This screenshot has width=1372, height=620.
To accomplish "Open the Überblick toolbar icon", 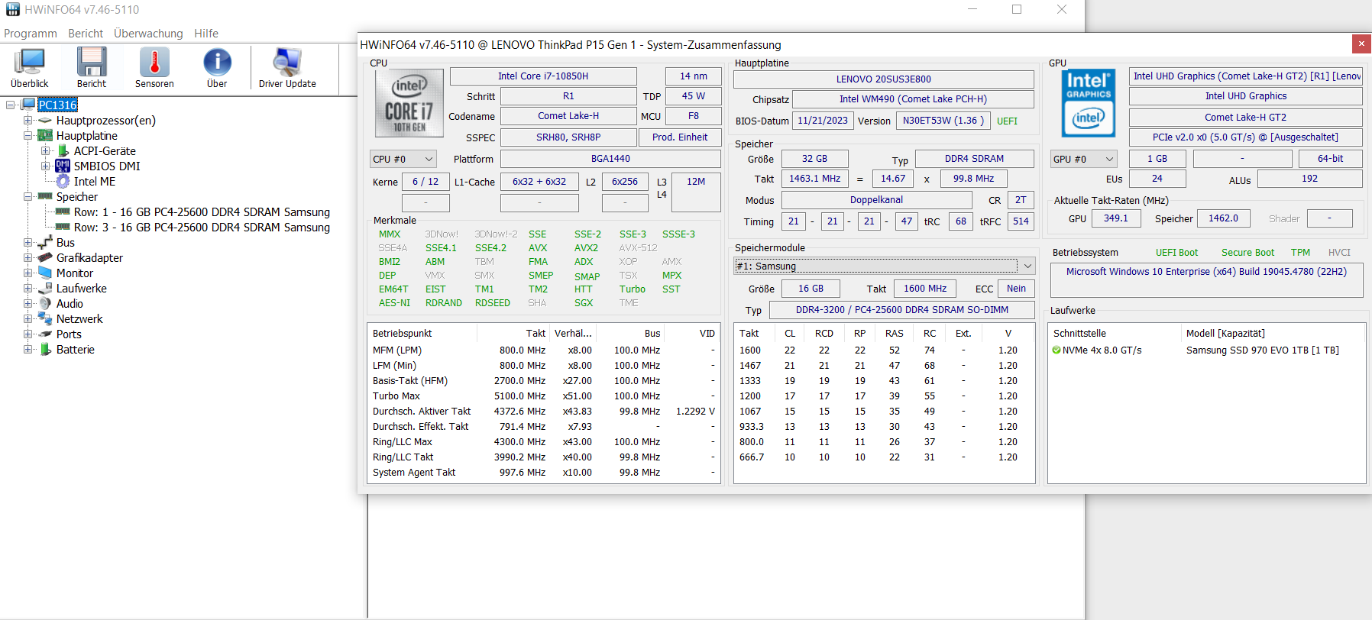I will point(30,61).
